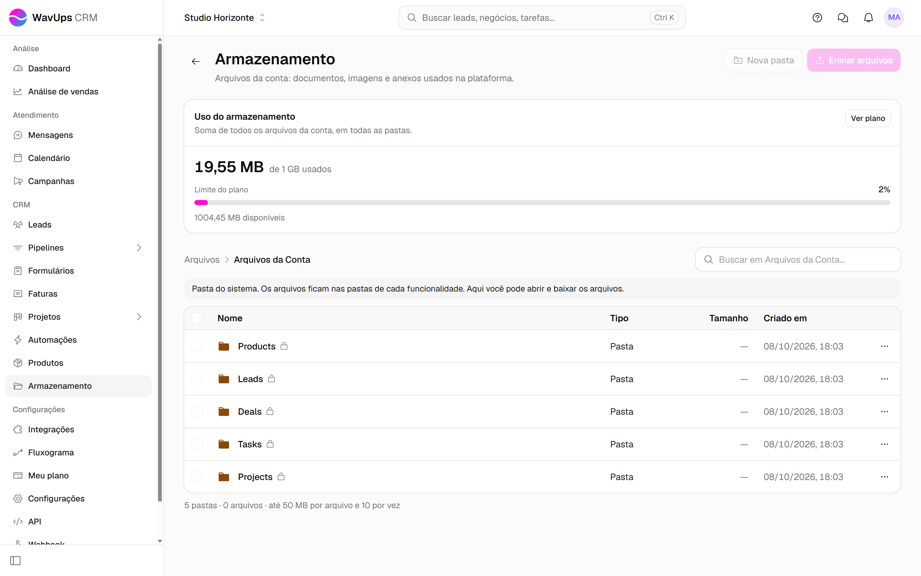
Task: Open the Studio Horizonte workspace switcher
Action: pyautogui.click(x=224, y=18)
